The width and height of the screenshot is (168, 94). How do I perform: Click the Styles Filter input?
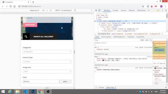click(x=117, y=40)
